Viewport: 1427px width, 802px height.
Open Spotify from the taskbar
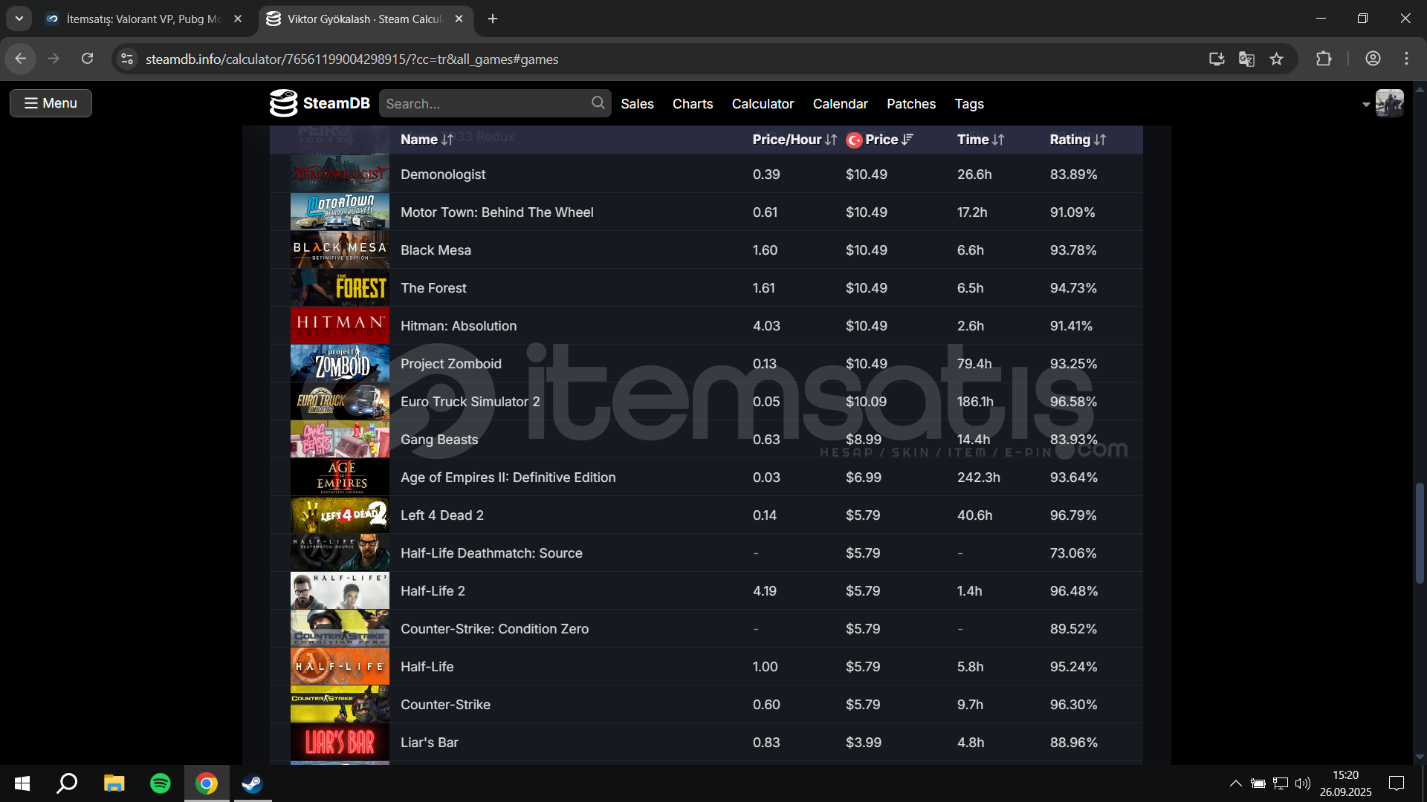tap(160, 783)
